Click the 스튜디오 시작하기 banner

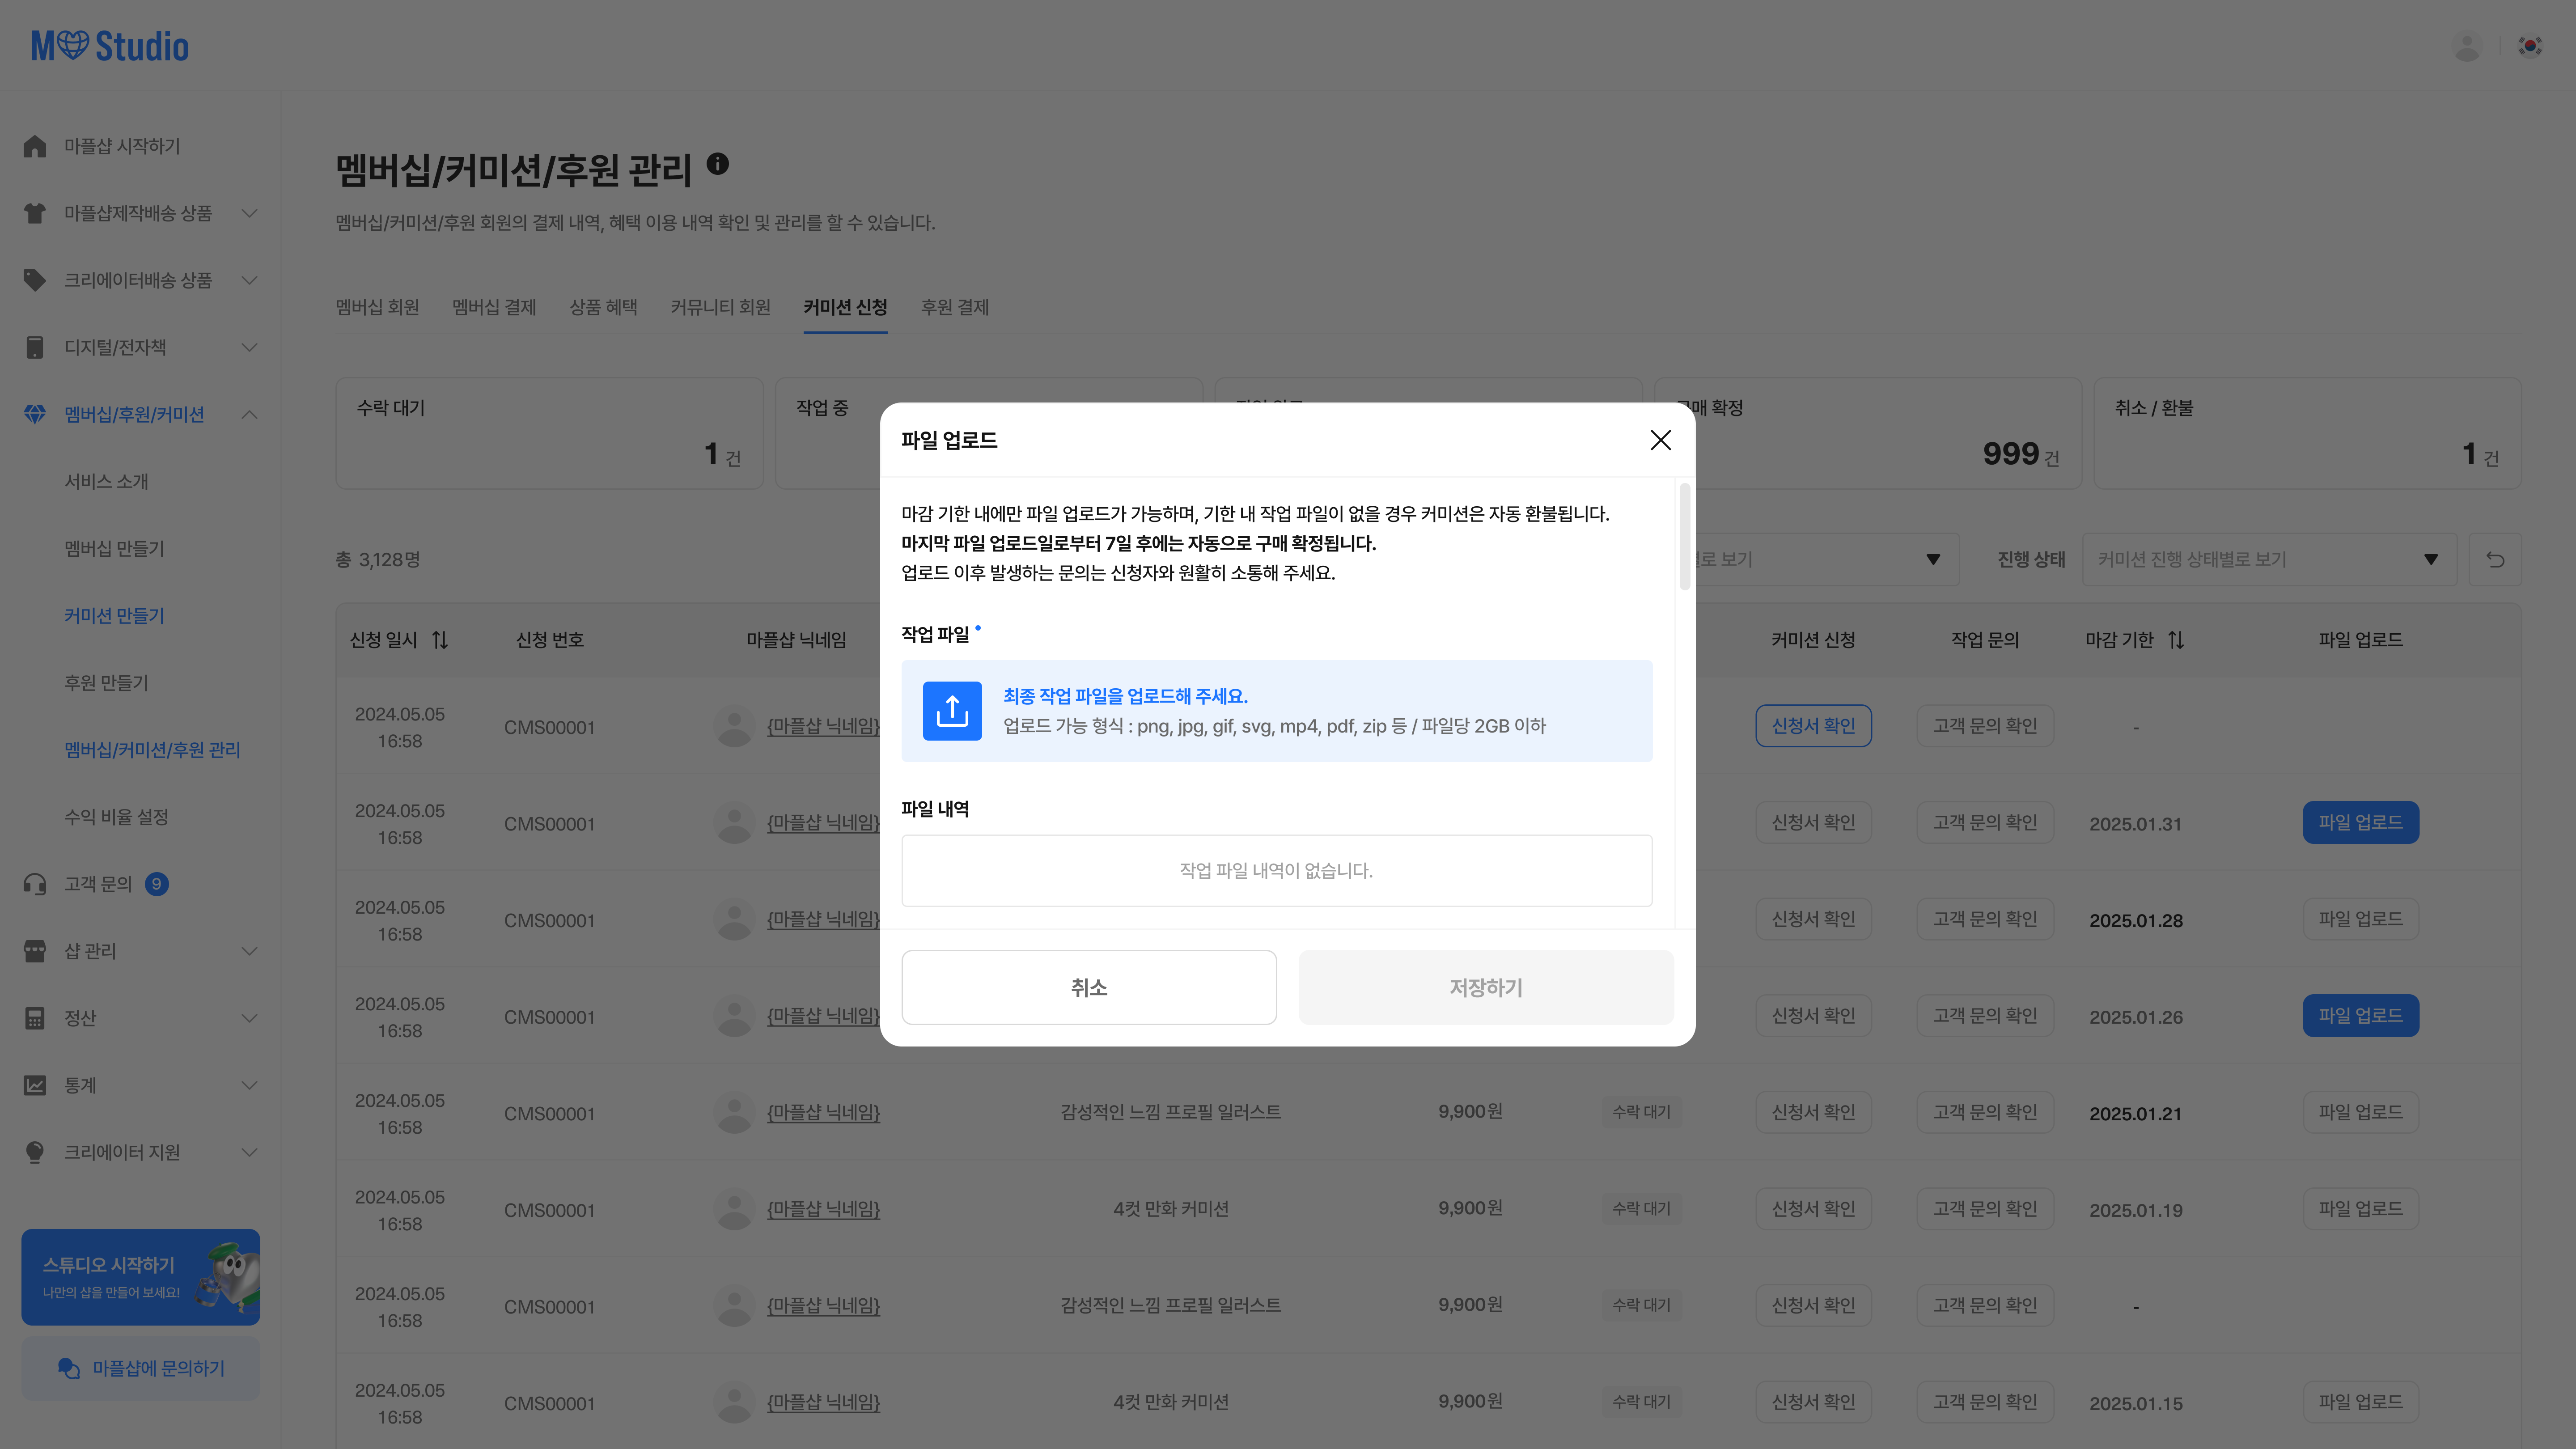[140, 1277]
